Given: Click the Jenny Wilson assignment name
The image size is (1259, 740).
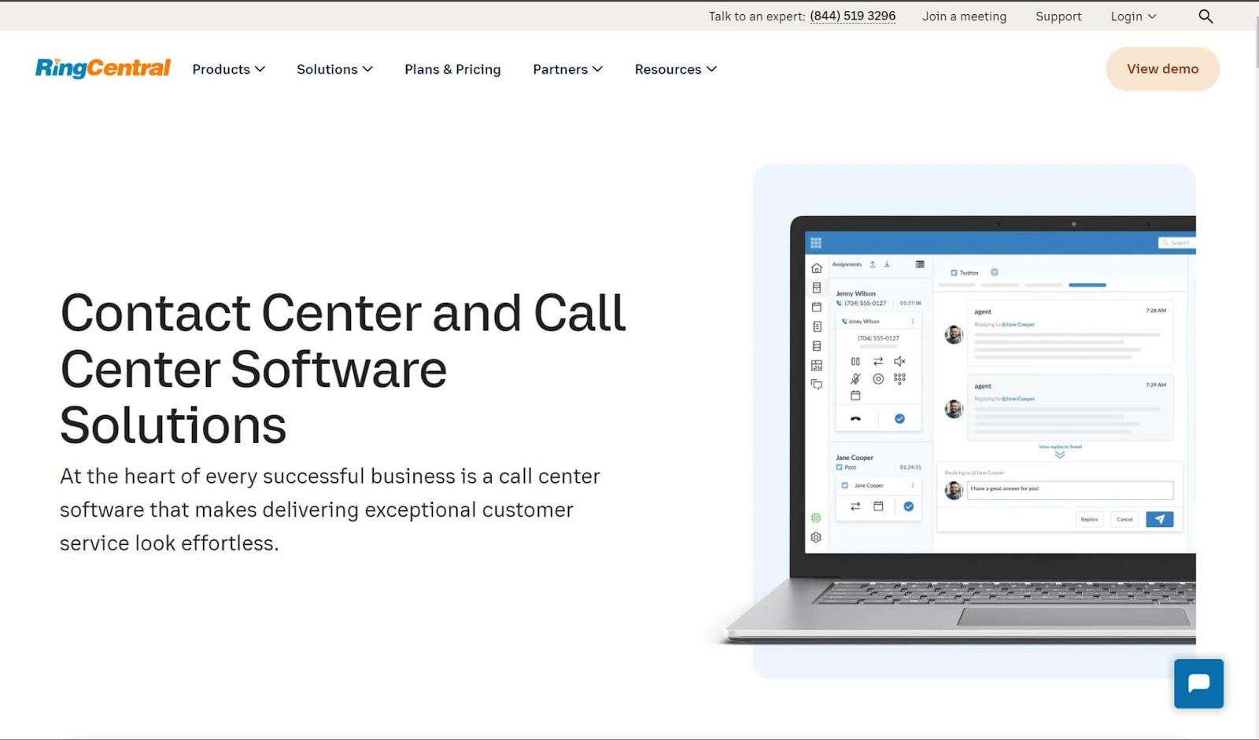Looking at the screenshot, I should click(x=855, y=293).
